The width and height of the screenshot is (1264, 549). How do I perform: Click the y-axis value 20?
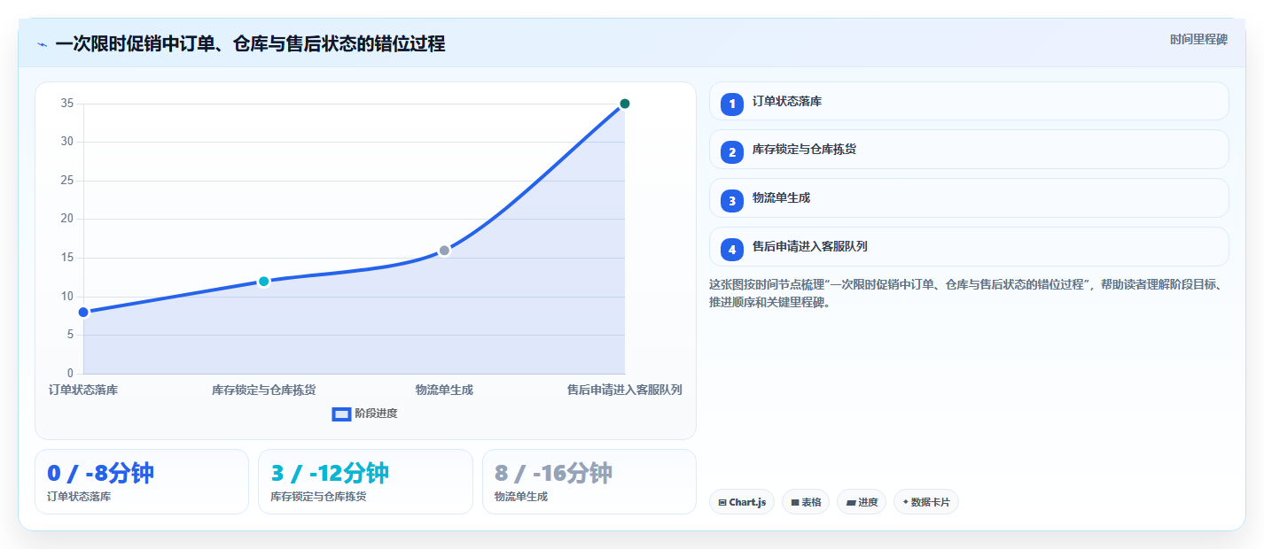click(66, 219)
